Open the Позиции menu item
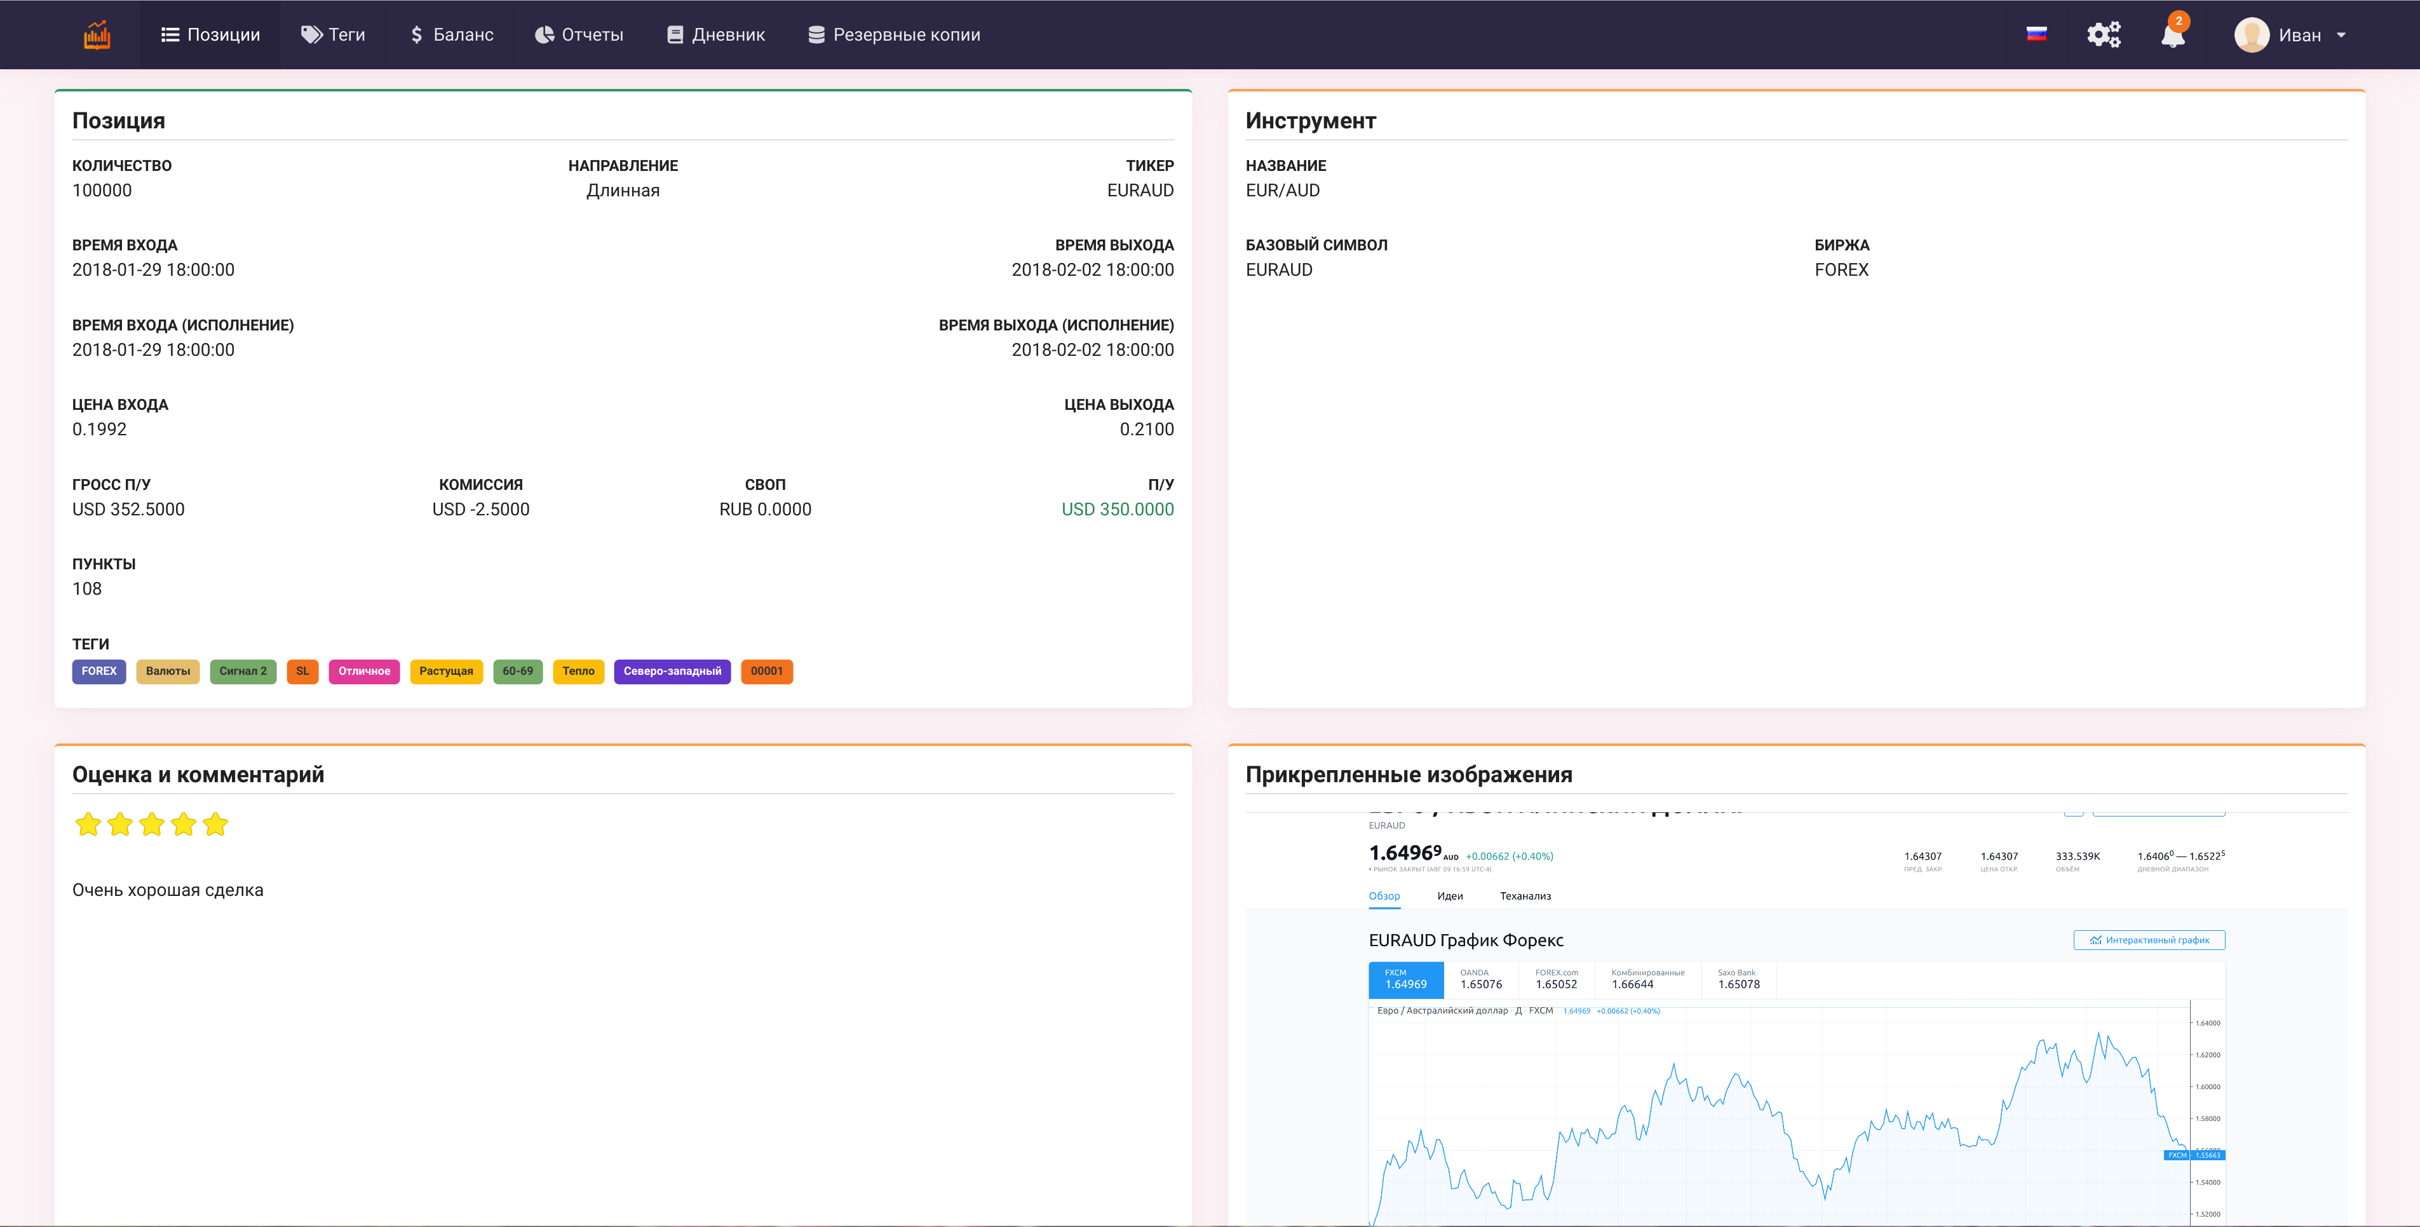Viewport: 2420px width, 1227px height. [x=210, y=35]
